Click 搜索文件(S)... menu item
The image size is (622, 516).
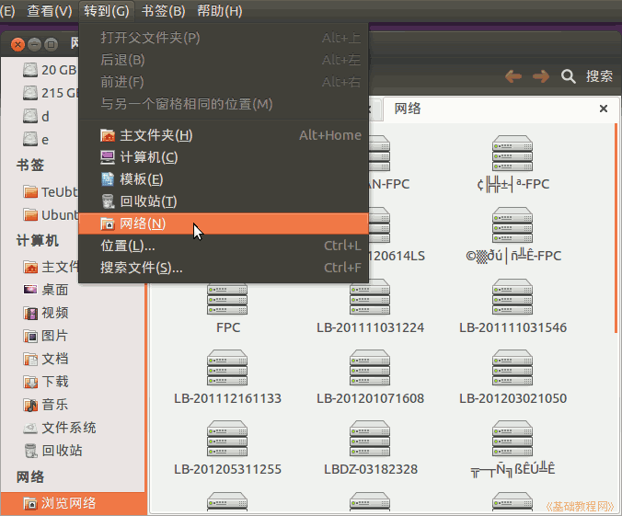click(141, 268)
